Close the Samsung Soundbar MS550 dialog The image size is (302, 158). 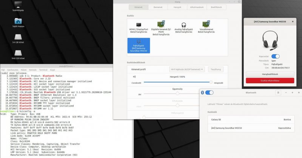293,22
